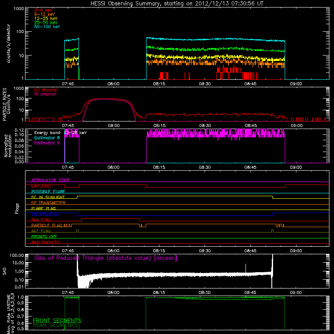Viewport: 334px width, 334px height.
Task: Click the AAZ_FLAG label
Action: point(41,231)
